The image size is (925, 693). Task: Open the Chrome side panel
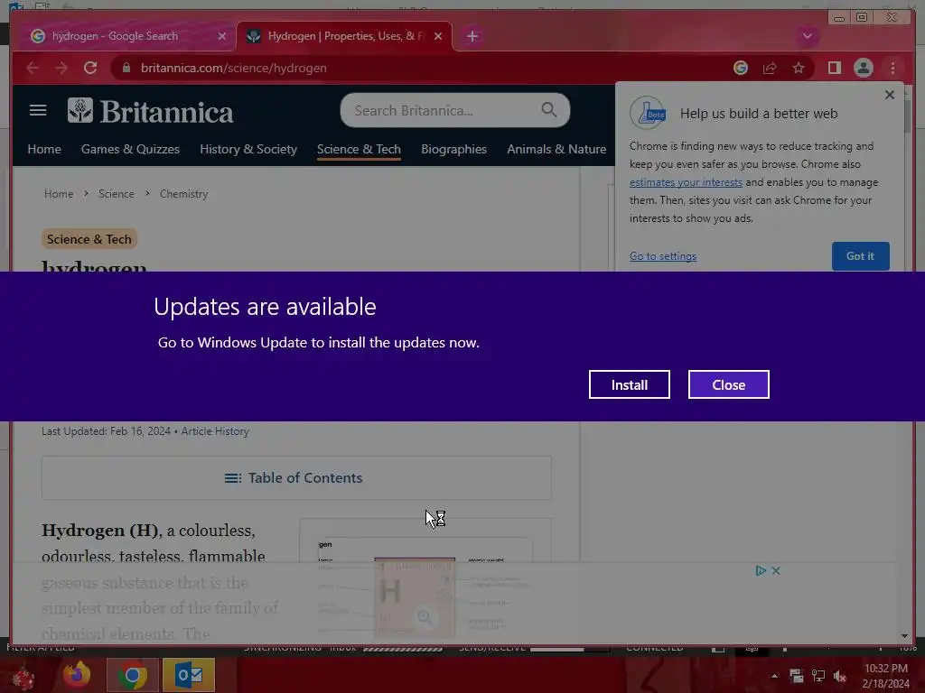(834, 68)
